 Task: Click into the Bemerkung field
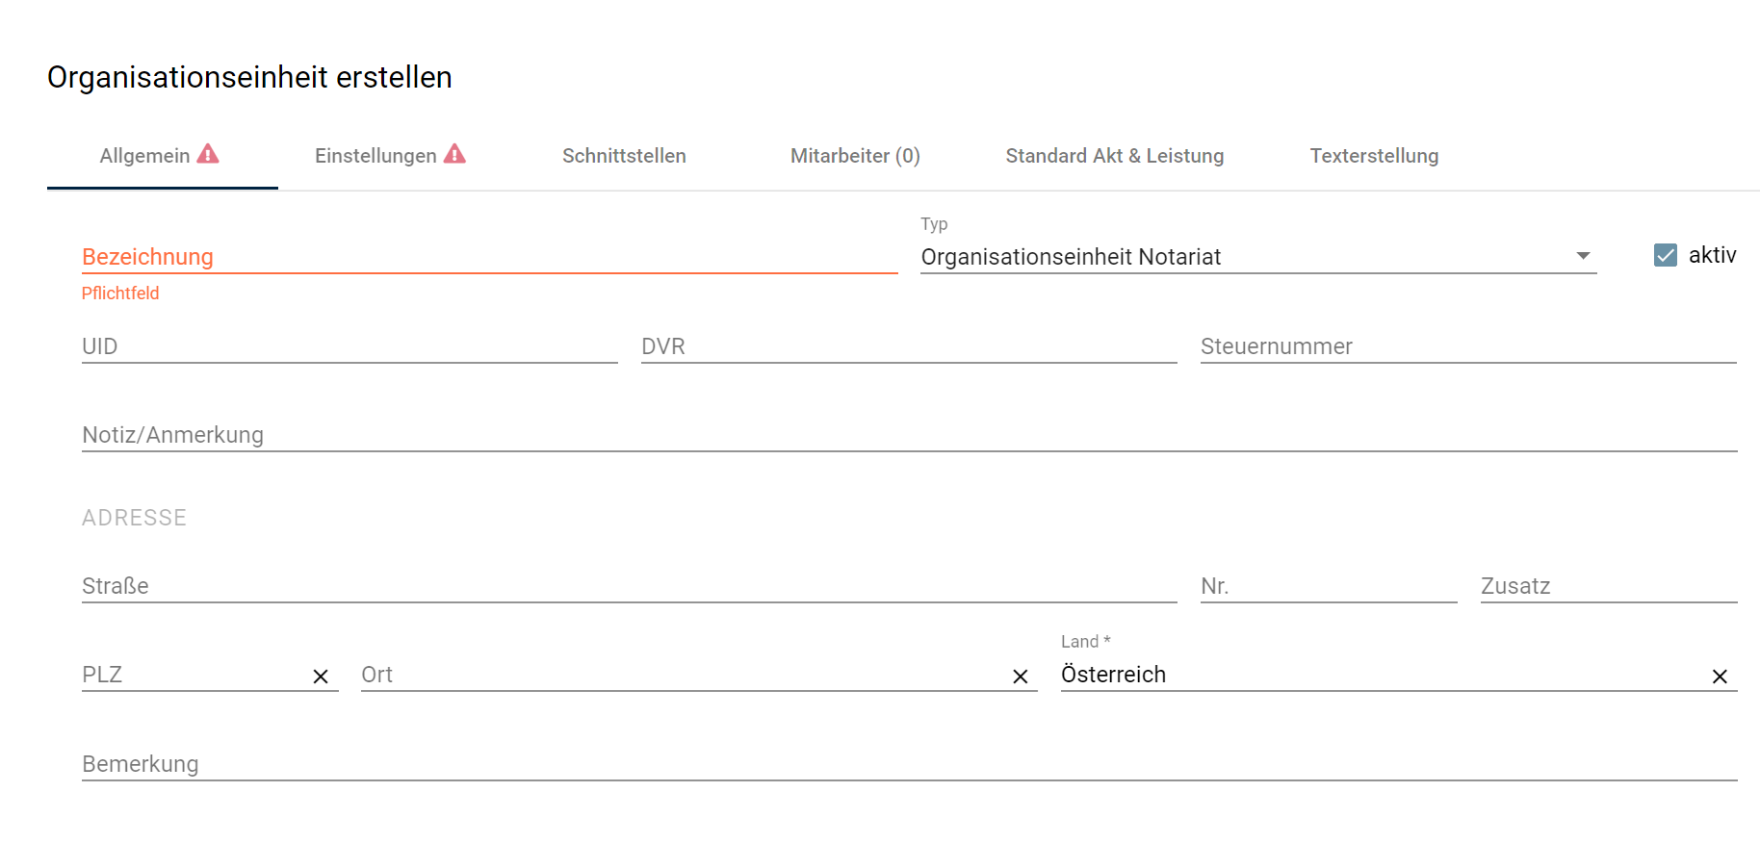[910, 764]
